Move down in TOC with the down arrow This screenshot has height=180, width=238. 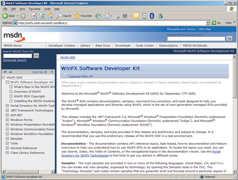point(5,72)
